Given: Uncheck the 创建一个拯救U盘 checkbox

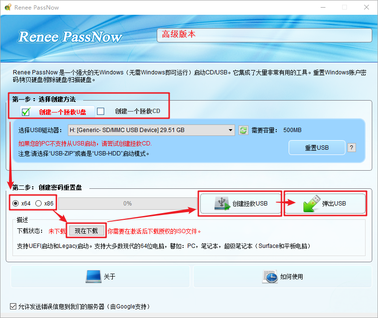Looking at the screenshot, I should [26, 112].
